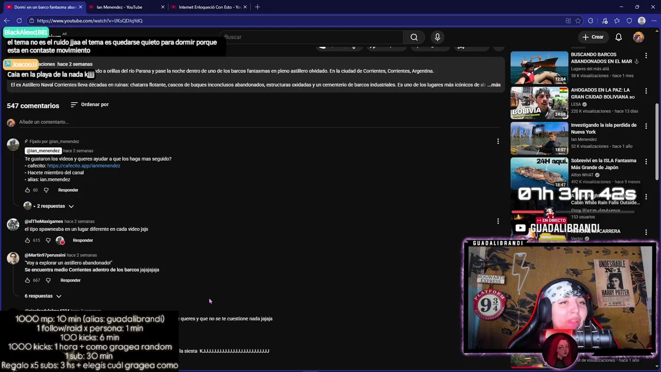661x372 pixels.
Task: Reply to the @Martin97perussini comment
Action: (x=70, y=281)
